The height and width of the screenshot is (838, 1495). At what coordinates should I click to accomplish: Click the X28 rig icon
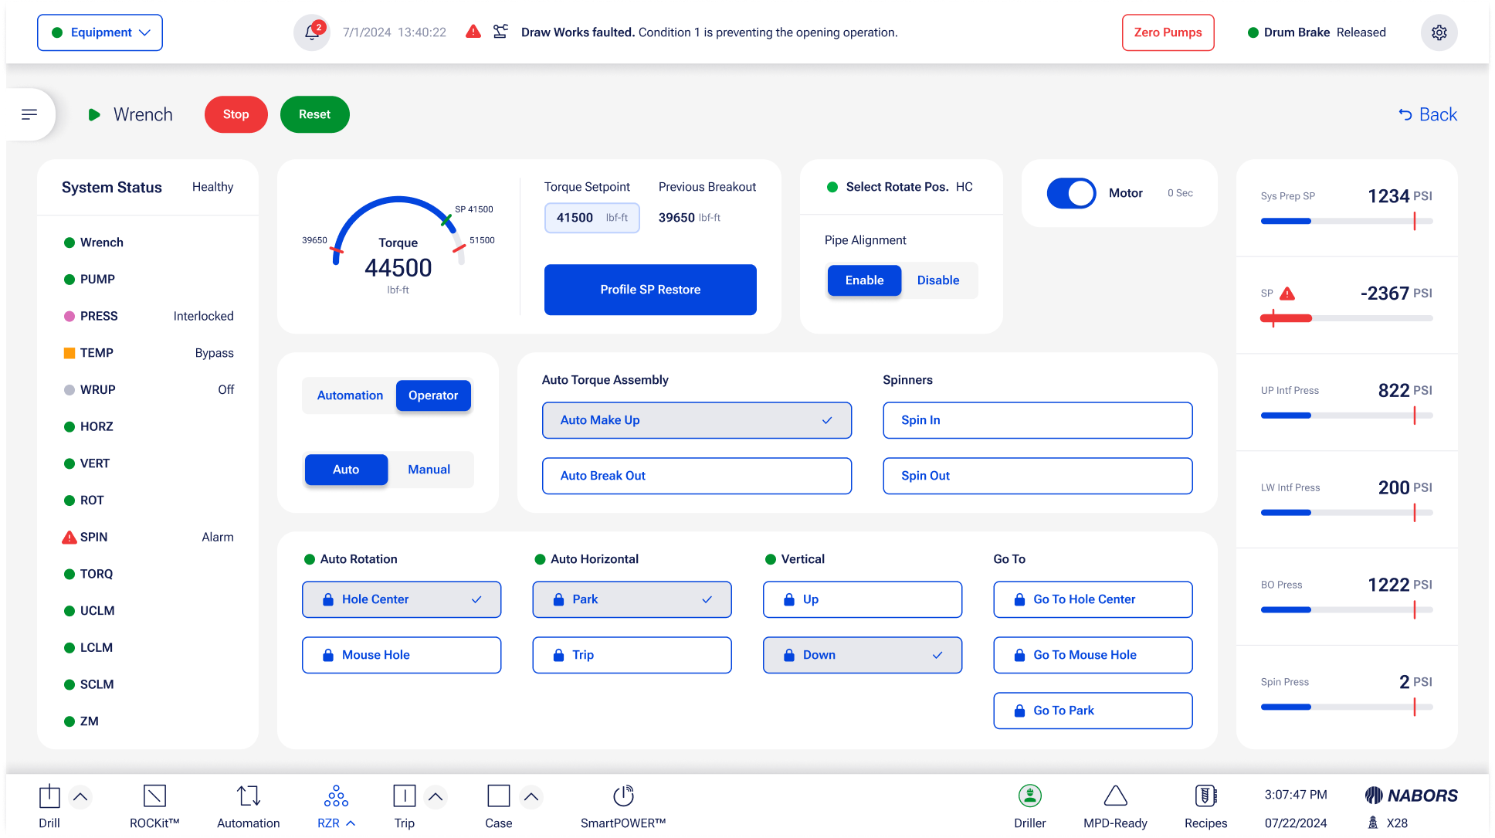tap(1373, 823)
